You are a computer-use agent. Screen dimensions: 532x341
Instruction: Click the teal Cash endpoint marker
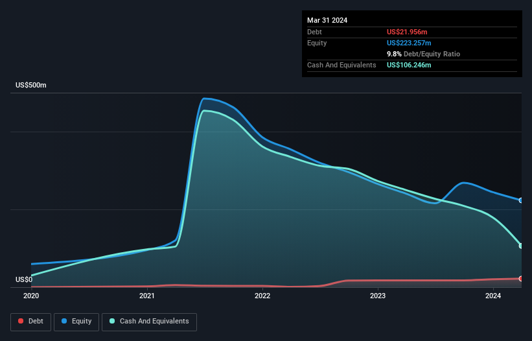point(521,246)
